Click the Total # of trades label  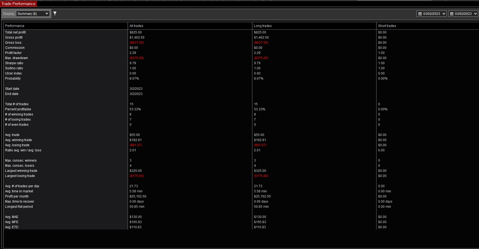tap(17, 104)
